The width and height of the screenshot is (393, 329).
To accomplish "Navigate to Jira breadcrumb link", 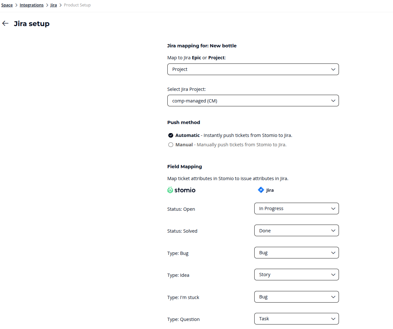I will [53, 5].
